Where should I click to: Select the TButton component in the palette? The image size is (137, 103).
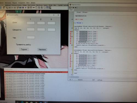point(10,8)
